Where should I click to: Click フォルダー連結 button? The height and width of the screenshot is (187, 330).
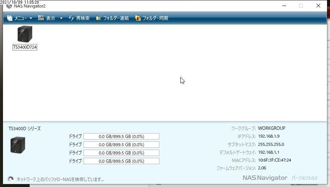(x=112, y=18)
